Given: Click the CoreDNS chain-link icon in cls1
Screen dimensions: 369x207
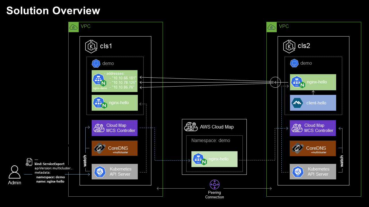Looking at the screenshot, I should [100, 148].
